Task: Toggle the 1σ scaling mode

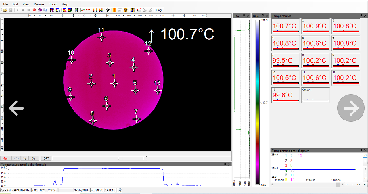Action: coord(25,158)
